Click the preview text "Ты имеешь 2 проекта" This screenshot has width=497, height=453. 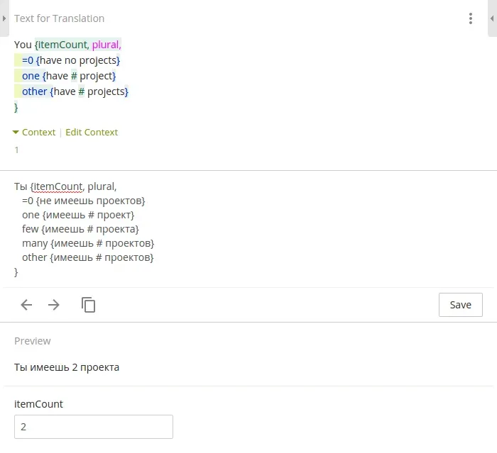67,367
